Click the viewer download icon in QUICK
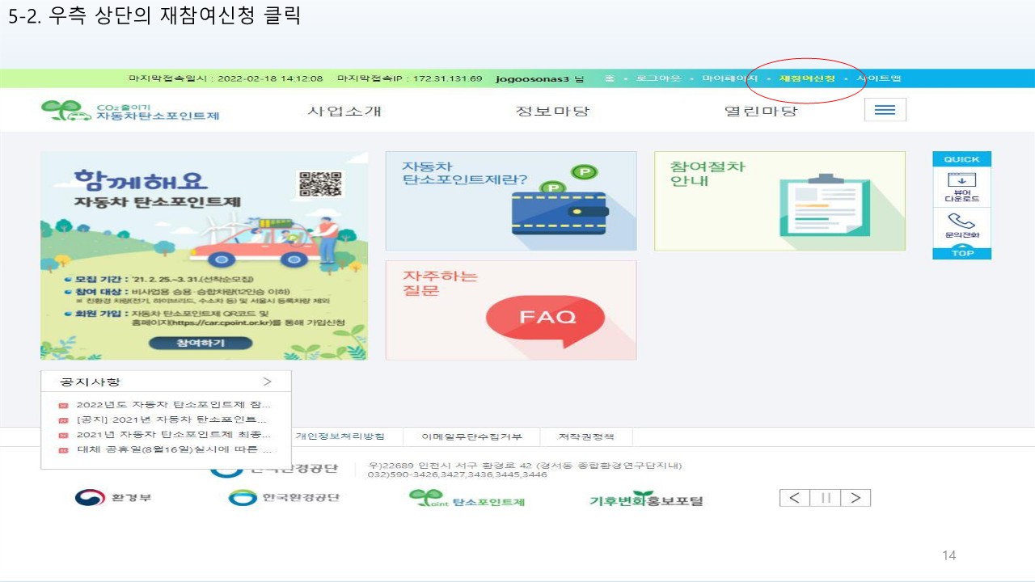Viewport: 1035px width, 582px height. click(x=961, y=187)
